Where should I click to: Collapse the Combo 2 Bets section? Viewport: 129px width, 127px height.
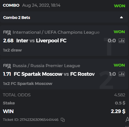click(x=121, y=18)
